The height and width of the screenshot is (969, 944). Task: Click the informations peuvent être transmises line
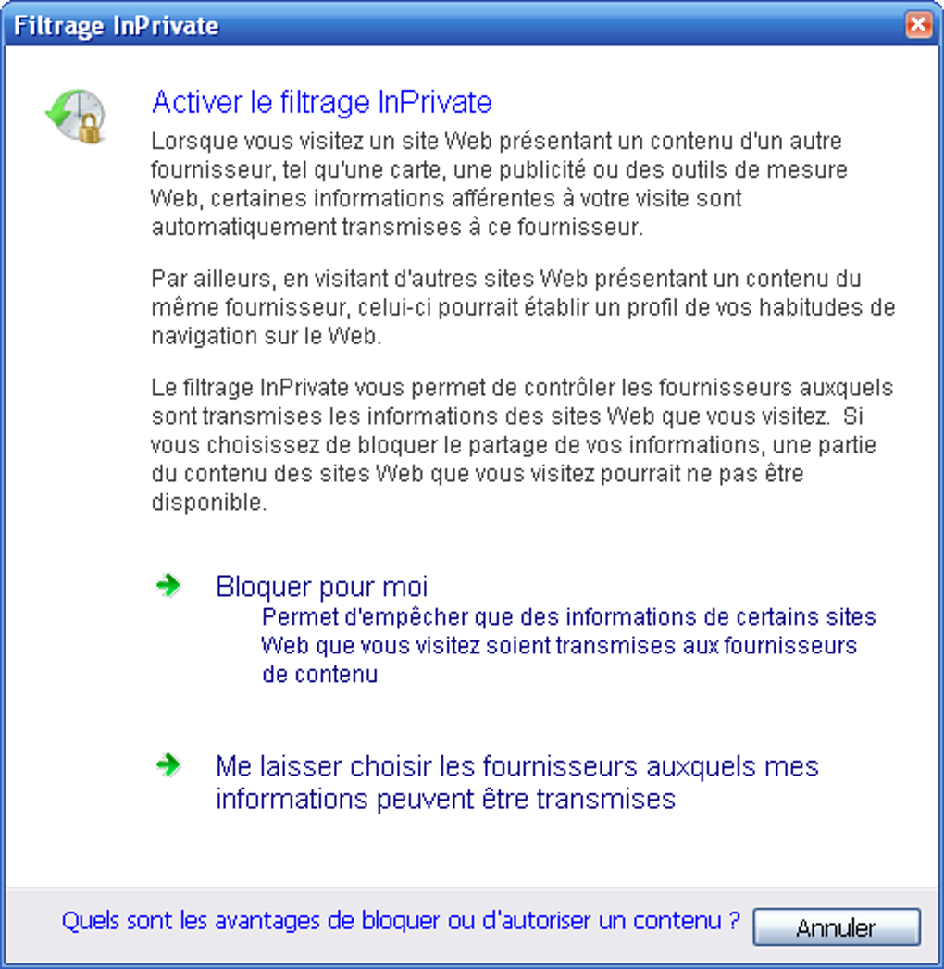pos(445,799)
